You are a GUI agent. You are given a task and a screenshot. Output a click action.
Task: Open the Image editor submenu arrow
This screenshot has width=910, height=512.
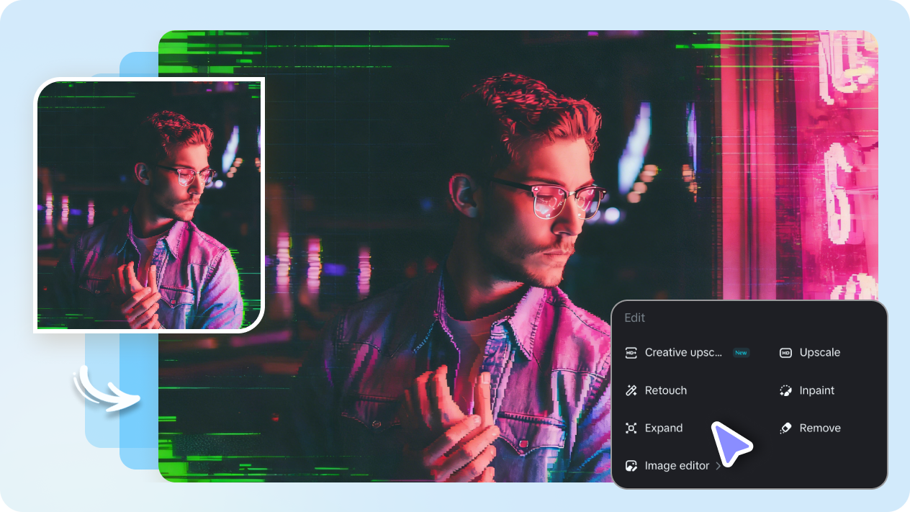(718, 466)
